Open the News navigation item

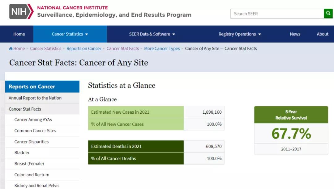(x=295, y=34)
